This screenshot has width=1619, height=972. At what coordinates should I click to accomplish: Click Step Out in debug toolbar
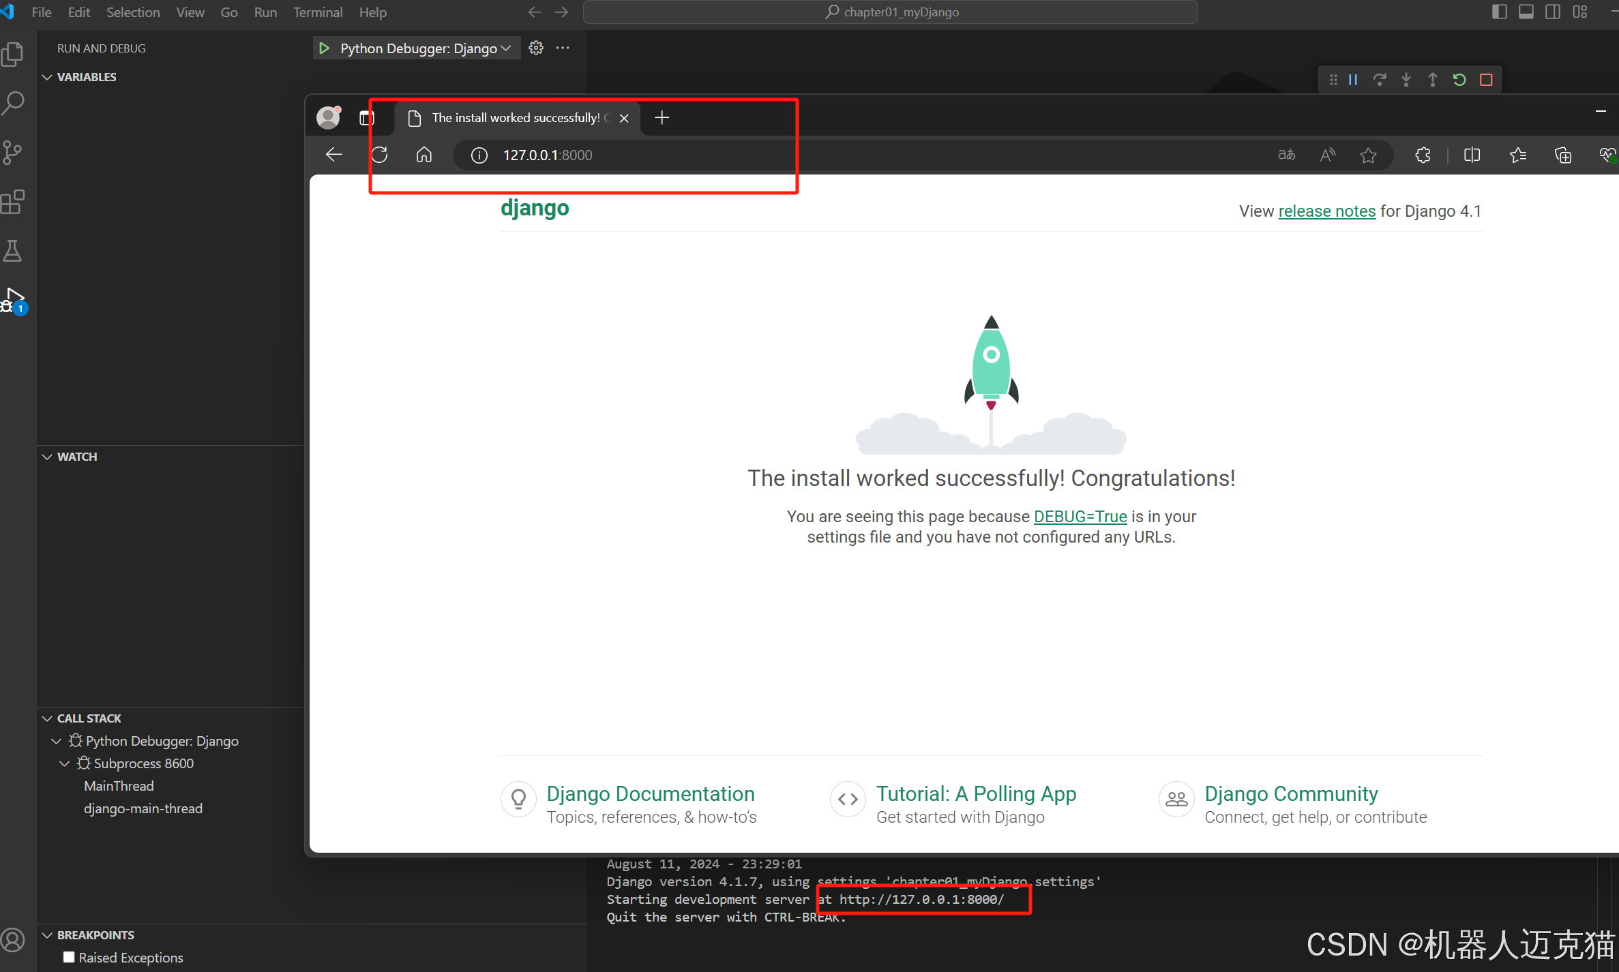[x=1433, y=80]
